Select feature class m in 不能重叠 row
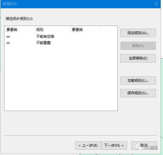Screen dimensions: 163x155 coord(8,43)
